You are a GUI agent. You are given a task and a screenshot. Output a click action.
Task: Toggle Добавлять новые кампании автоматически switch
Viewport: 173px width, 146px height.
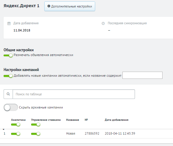[x=8, y=76]
